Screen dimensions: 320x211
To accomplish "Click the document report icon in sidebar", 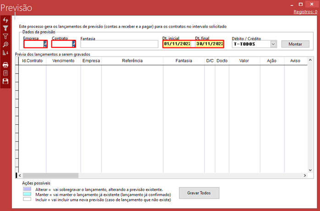I will [x=6, y=73].
